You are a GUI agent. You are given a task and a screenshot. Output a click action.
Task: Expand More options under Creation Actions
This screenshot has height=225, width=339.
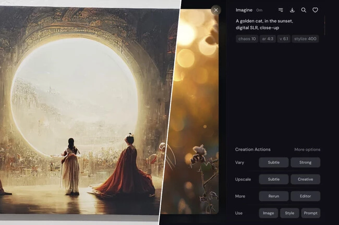pyautogui.click(x=307, y=150)
